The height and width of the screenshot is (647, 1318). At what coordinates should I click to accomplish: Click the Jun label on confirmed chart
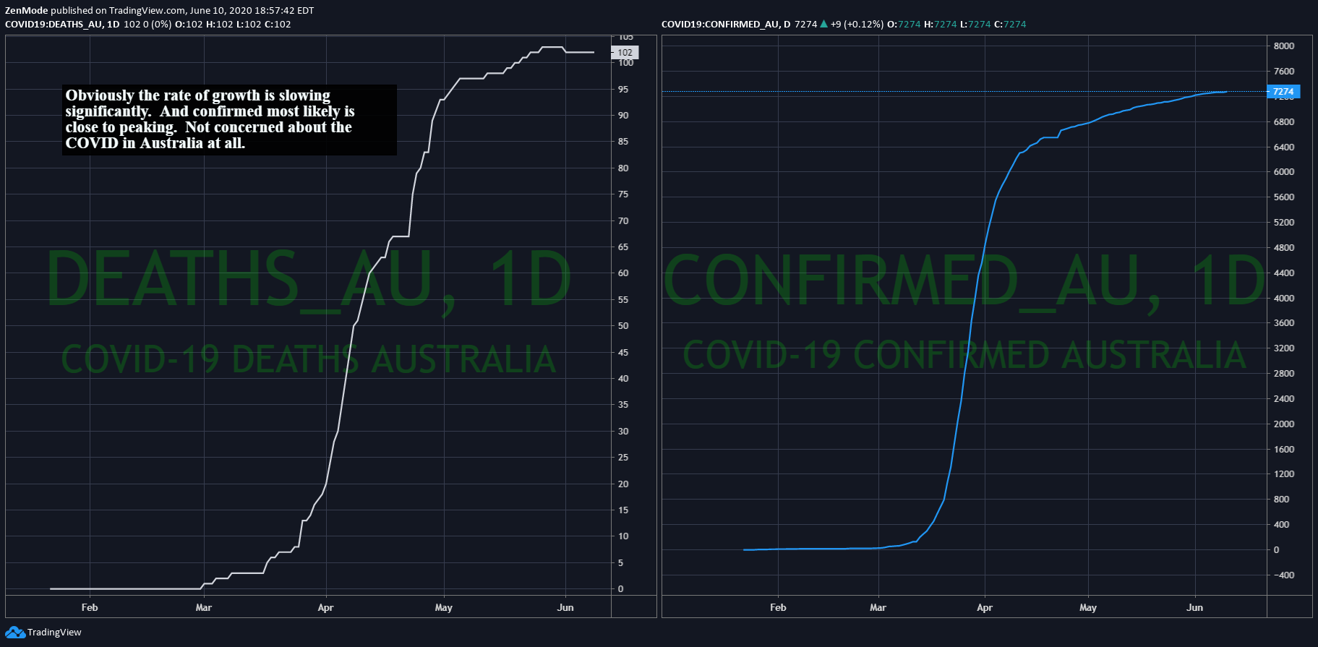point(1195,607)
